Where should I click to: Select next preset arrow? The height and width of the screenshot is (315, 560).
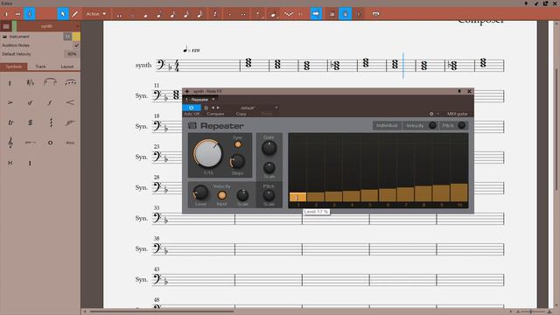pos(218,108)
